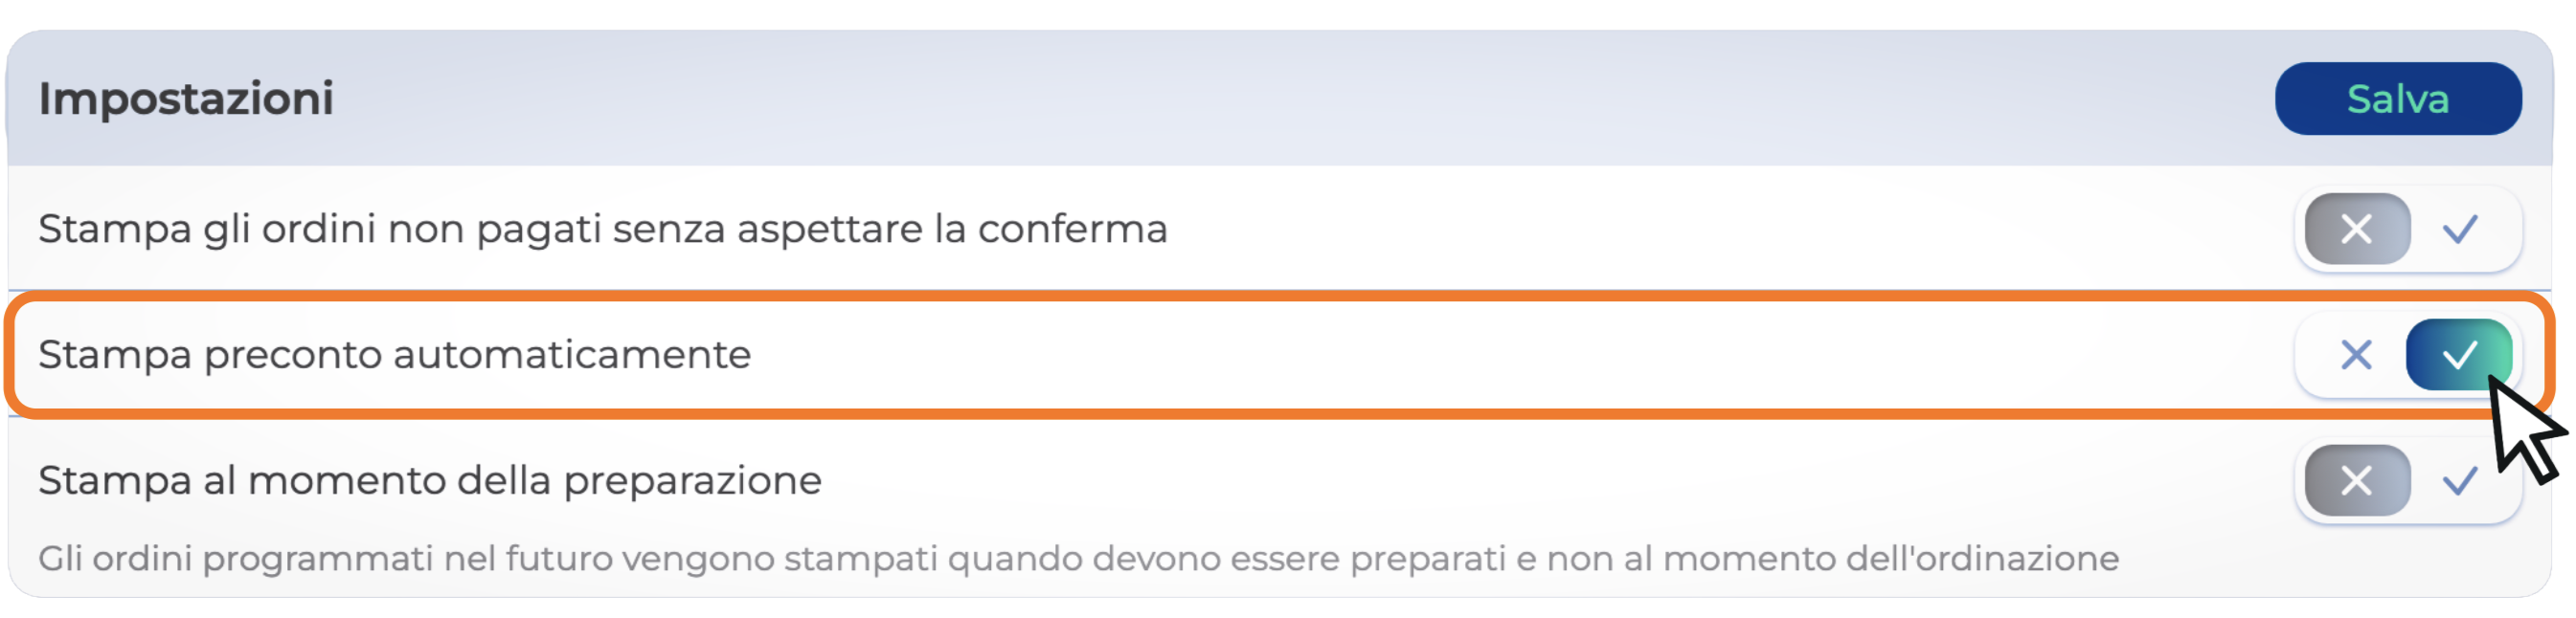Viewport: 2576px width, 618px height.
Task: Click the 'Stampa al momento della preparazione' label text
Action: 429,481
